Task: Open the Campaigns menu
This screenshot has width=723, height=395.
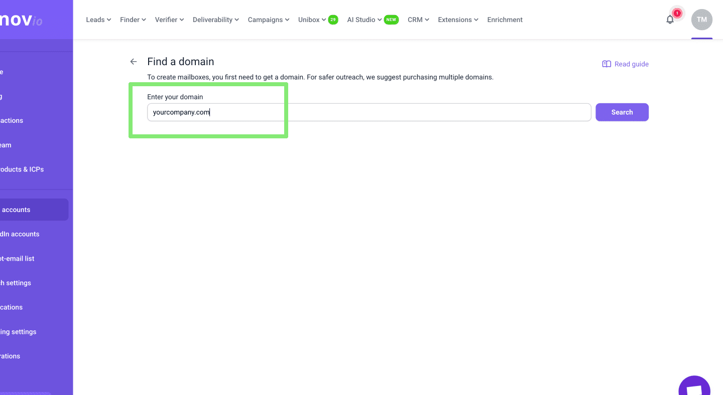Action: [x=269, y=20]
